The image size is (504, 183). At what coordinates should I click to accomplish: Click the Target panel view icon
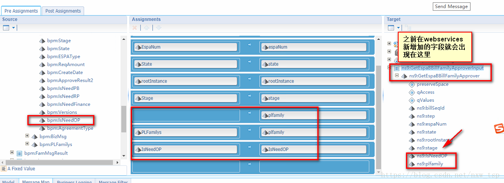[x=391, y=28]
